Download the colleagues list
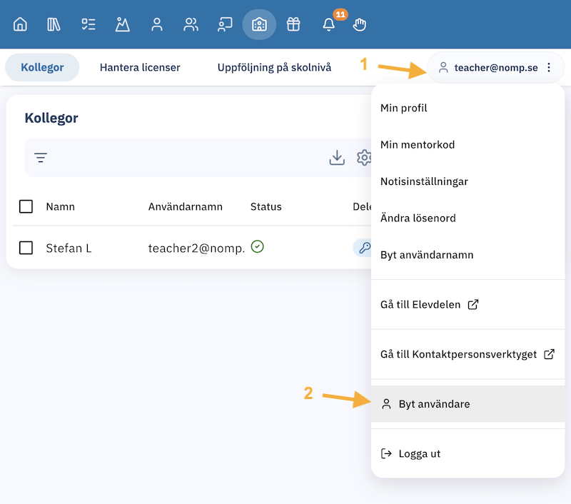Viewport: 571px width, 504px height. (x=337, y=158)
